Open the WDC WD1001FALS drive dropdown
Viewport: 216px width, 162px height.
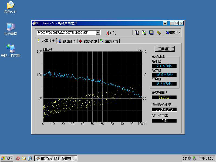click(x=98, y=33)
